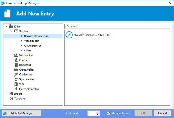The width and height of the screenshot is (174, 118).
Task: Decrease the Add batch value
Action: (x=97, y=114)
